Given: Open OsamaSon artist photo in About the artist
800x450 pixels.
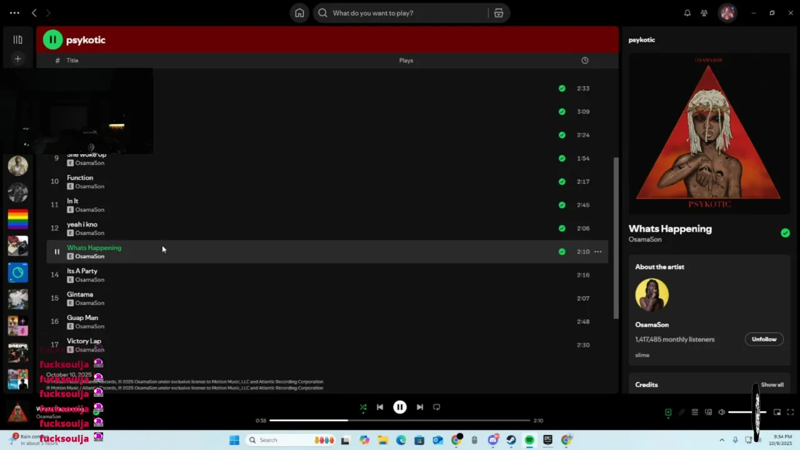Looking at the screenshot, I should (x=652, y=294).
